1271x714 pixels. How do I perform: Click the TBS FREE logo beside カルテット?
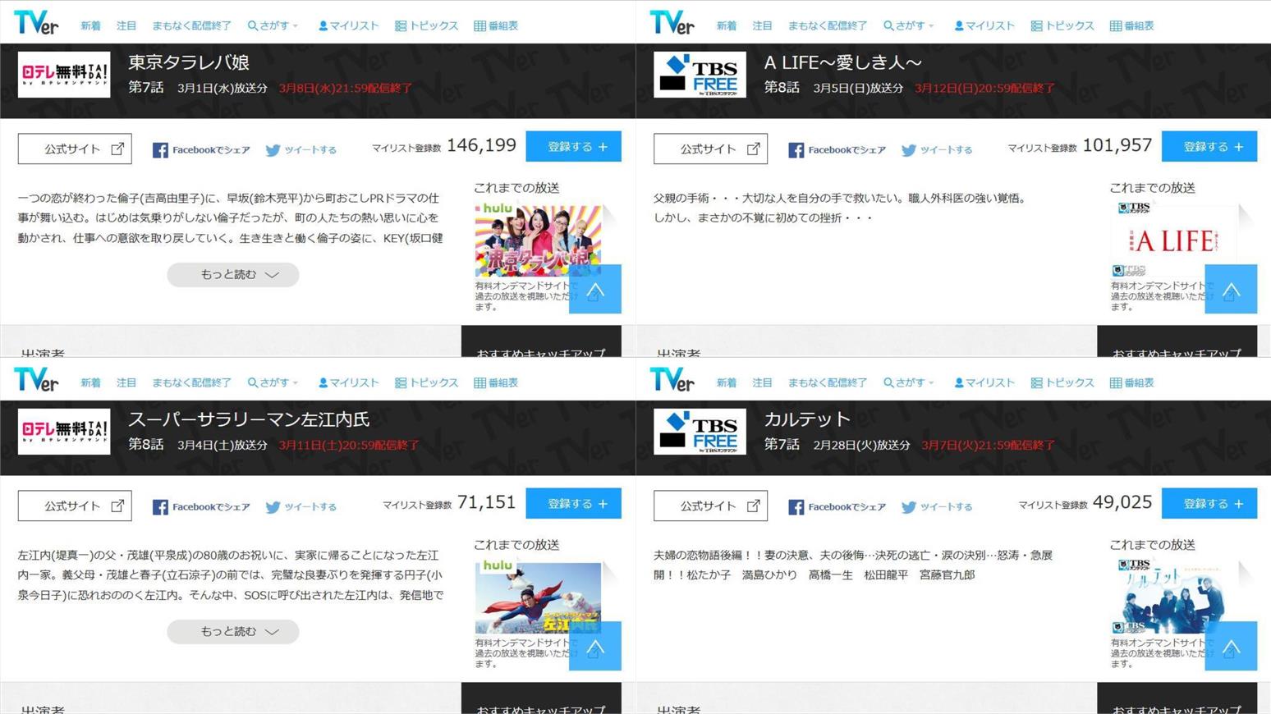[700, 432]
